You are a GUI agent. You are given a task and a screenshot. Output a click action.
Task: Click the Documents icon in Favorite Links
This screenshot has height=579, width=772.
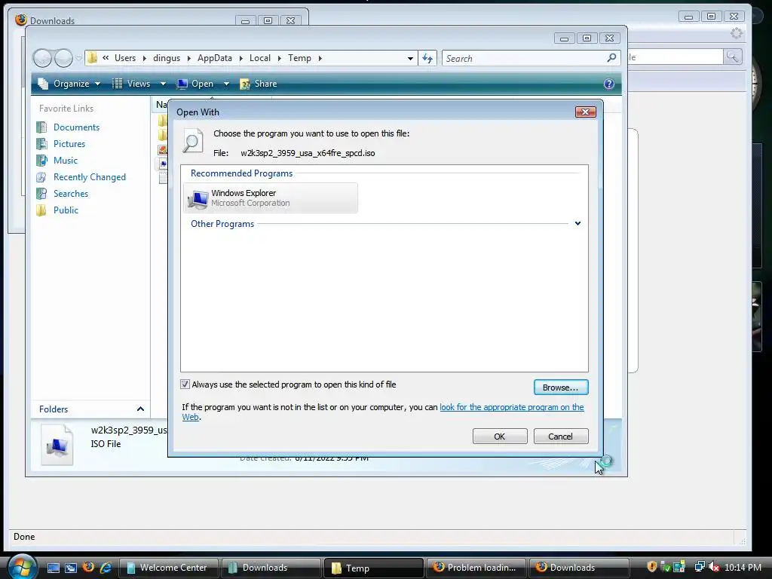pos(42,127)
